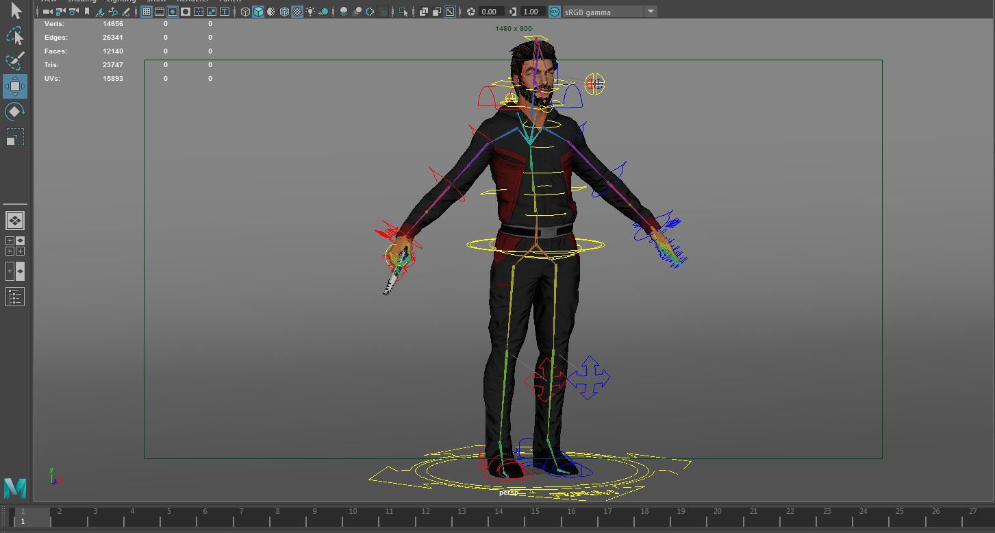Image resolution: width=995 pixels, height=533 pixels.
Task: Use default material shading icon
Action: point(271,12)
